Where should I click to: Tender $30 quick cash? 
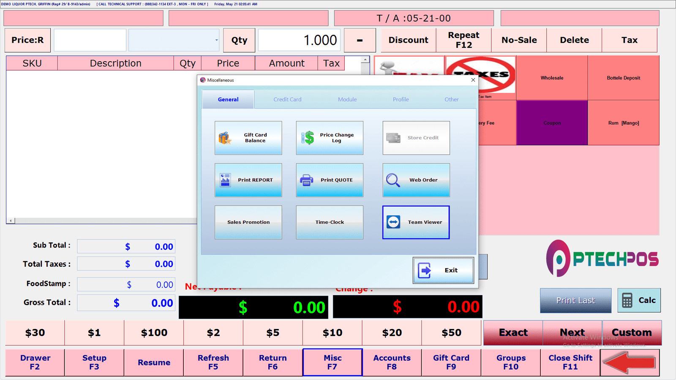click(x=35, y=333)
